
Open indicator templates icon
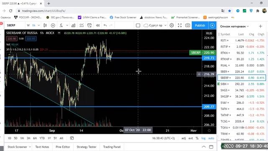point(82,25)
